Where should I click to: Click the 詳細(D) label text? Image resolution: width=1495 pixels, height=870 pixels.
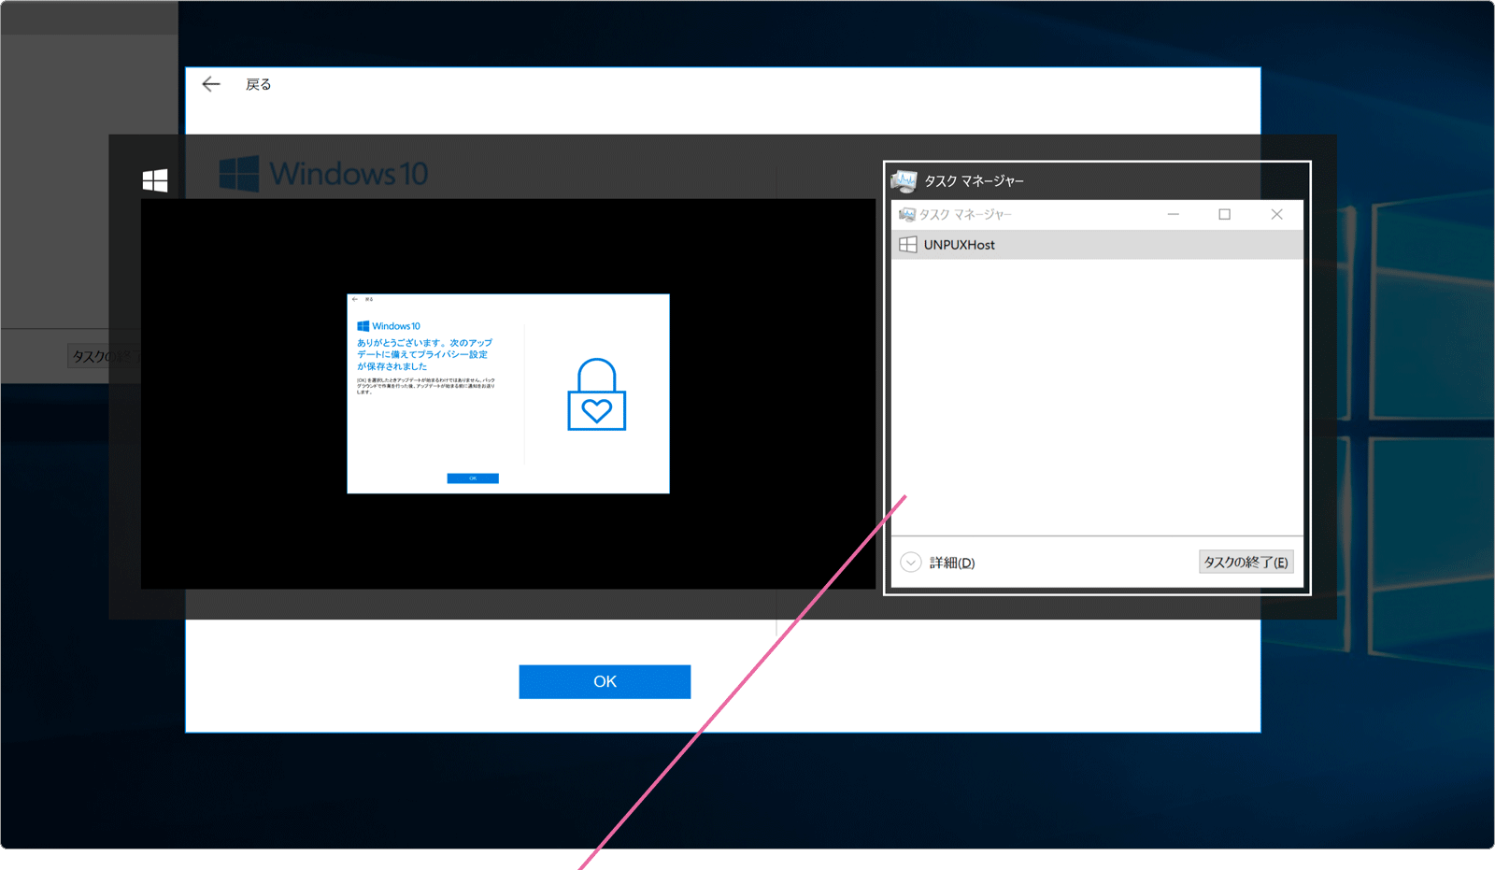pos(952,563)
